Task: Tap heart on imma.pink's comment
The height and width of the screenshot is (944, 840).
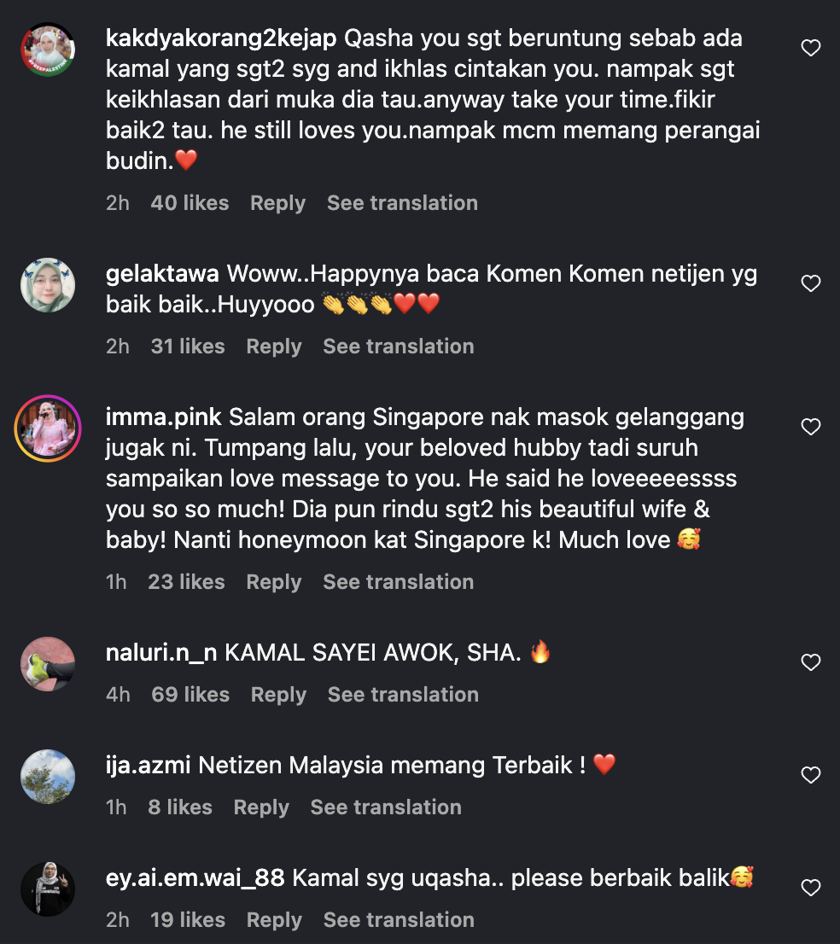Action: [810, 427]
